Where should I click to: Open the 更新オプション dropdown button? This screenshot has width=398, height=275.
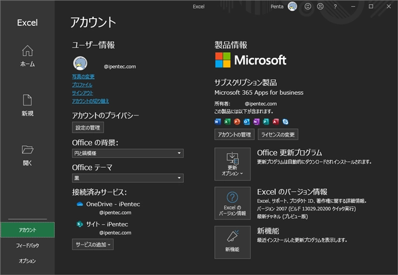232,164
